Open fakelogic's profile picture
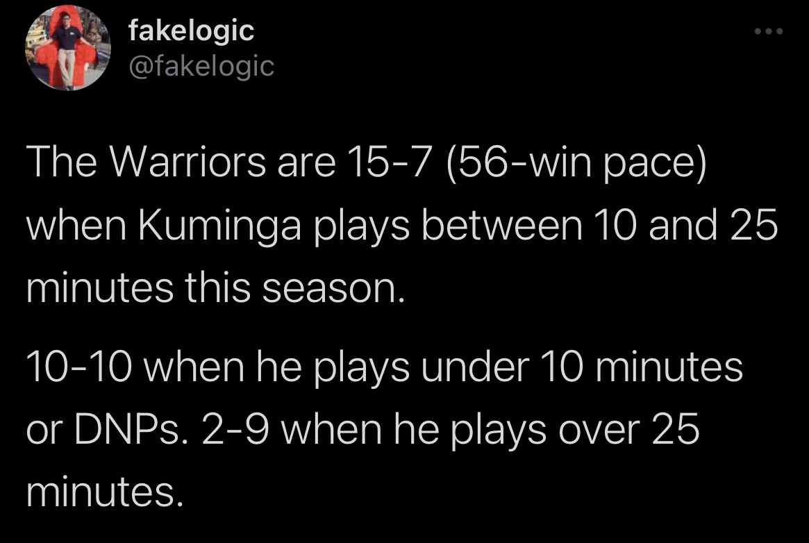809x543 pixels. [x=68, y=47]
